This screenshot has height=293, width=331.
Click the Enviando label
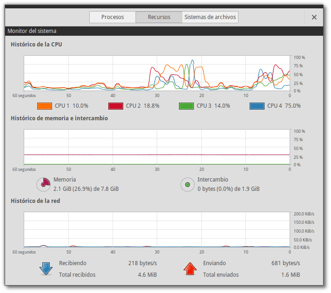click(x=214, y=263)
